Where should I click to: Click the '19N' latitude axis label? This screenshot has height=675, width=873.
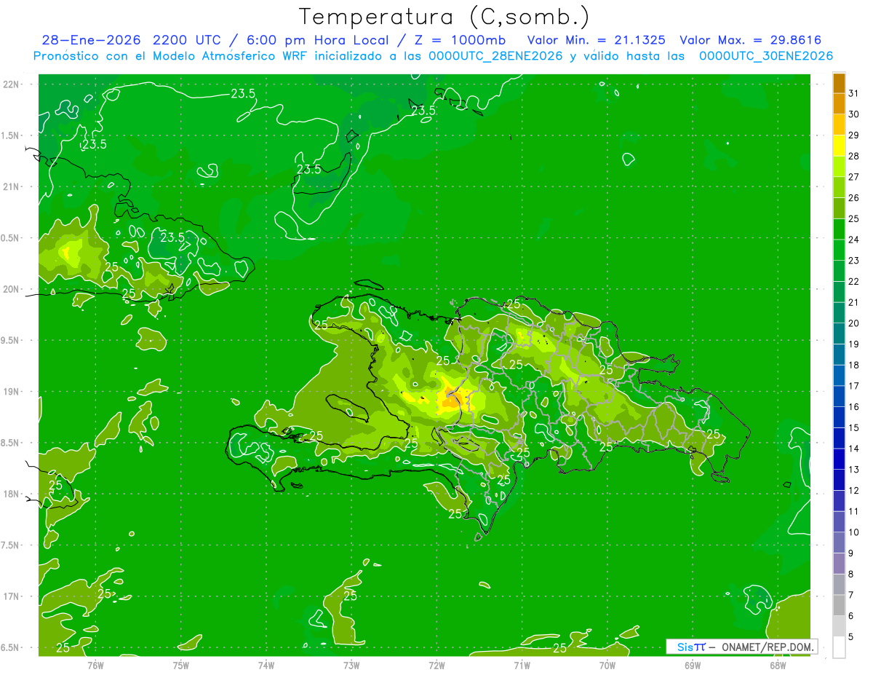(11, 392)
